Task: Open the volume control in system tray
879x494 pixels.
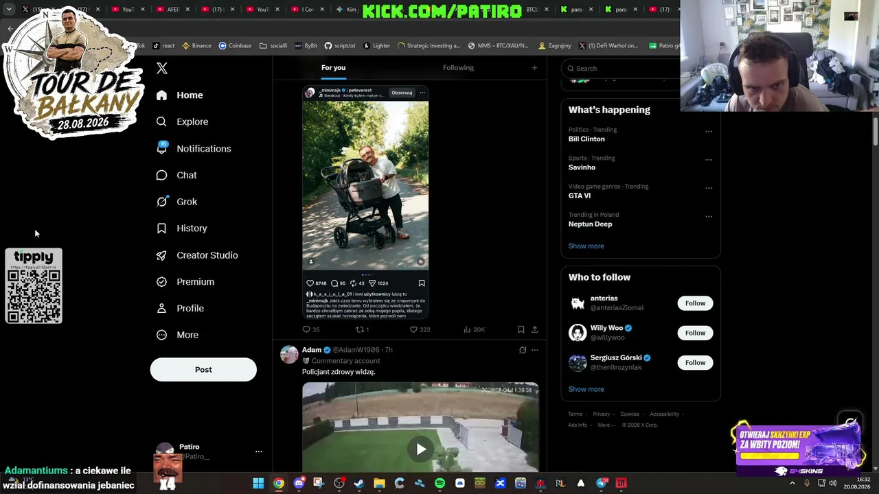Action: tap(833, 483)
